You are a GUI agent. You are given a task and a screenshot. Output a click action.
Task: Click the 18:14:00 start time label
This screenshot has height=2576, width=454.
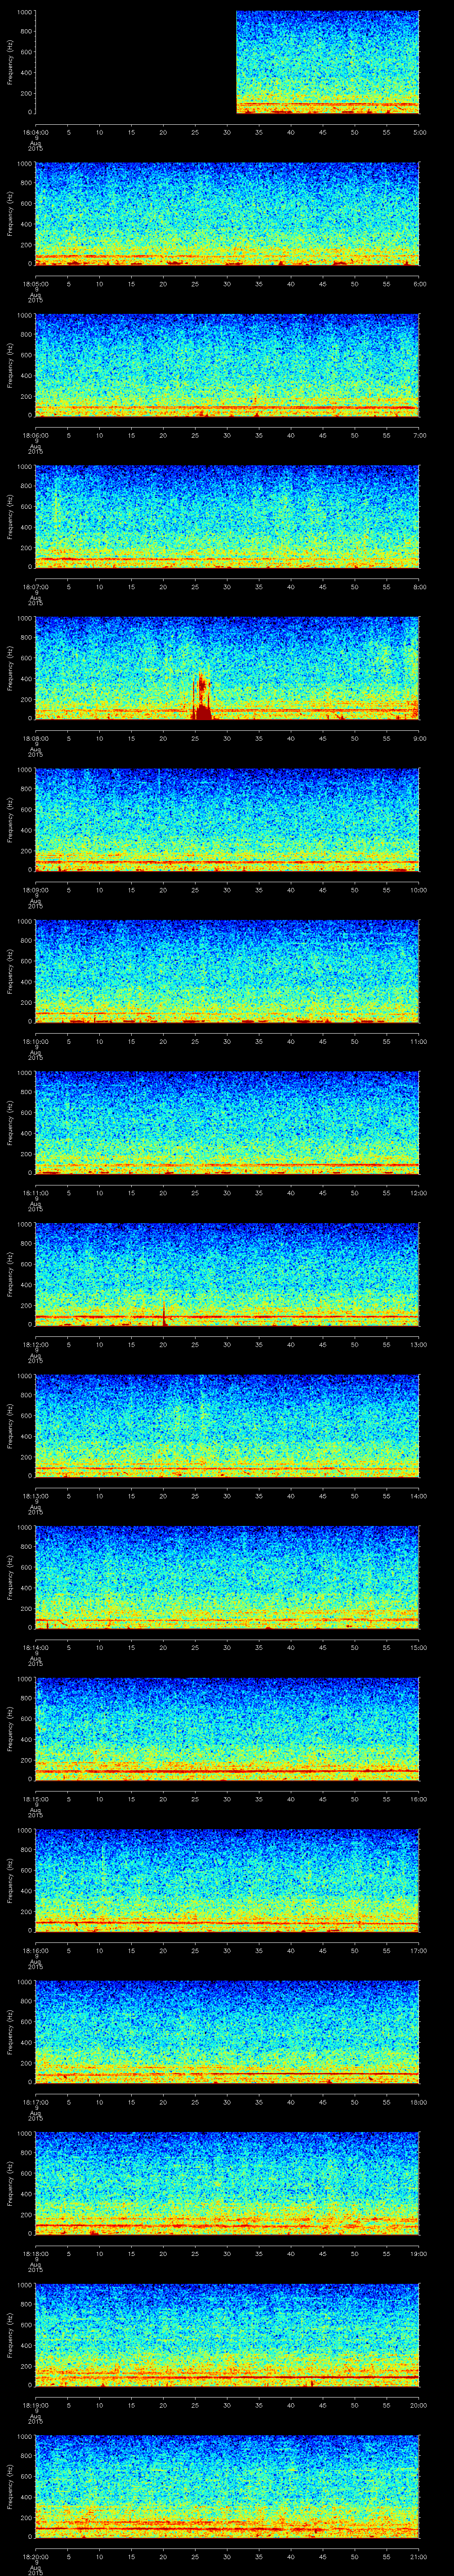[35, 1647]
